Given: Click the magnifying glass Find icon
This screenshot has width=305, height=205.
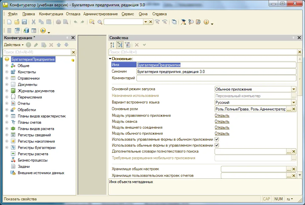Looking at the screenshot, I should click(x=100, y=22).
